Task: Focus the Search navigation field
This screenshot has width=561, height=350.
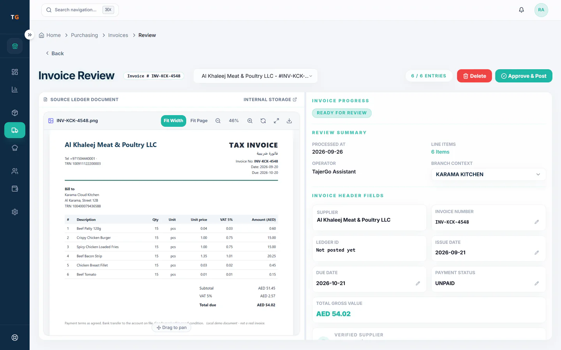Action: pyautogui.click(x=80, y=10)
